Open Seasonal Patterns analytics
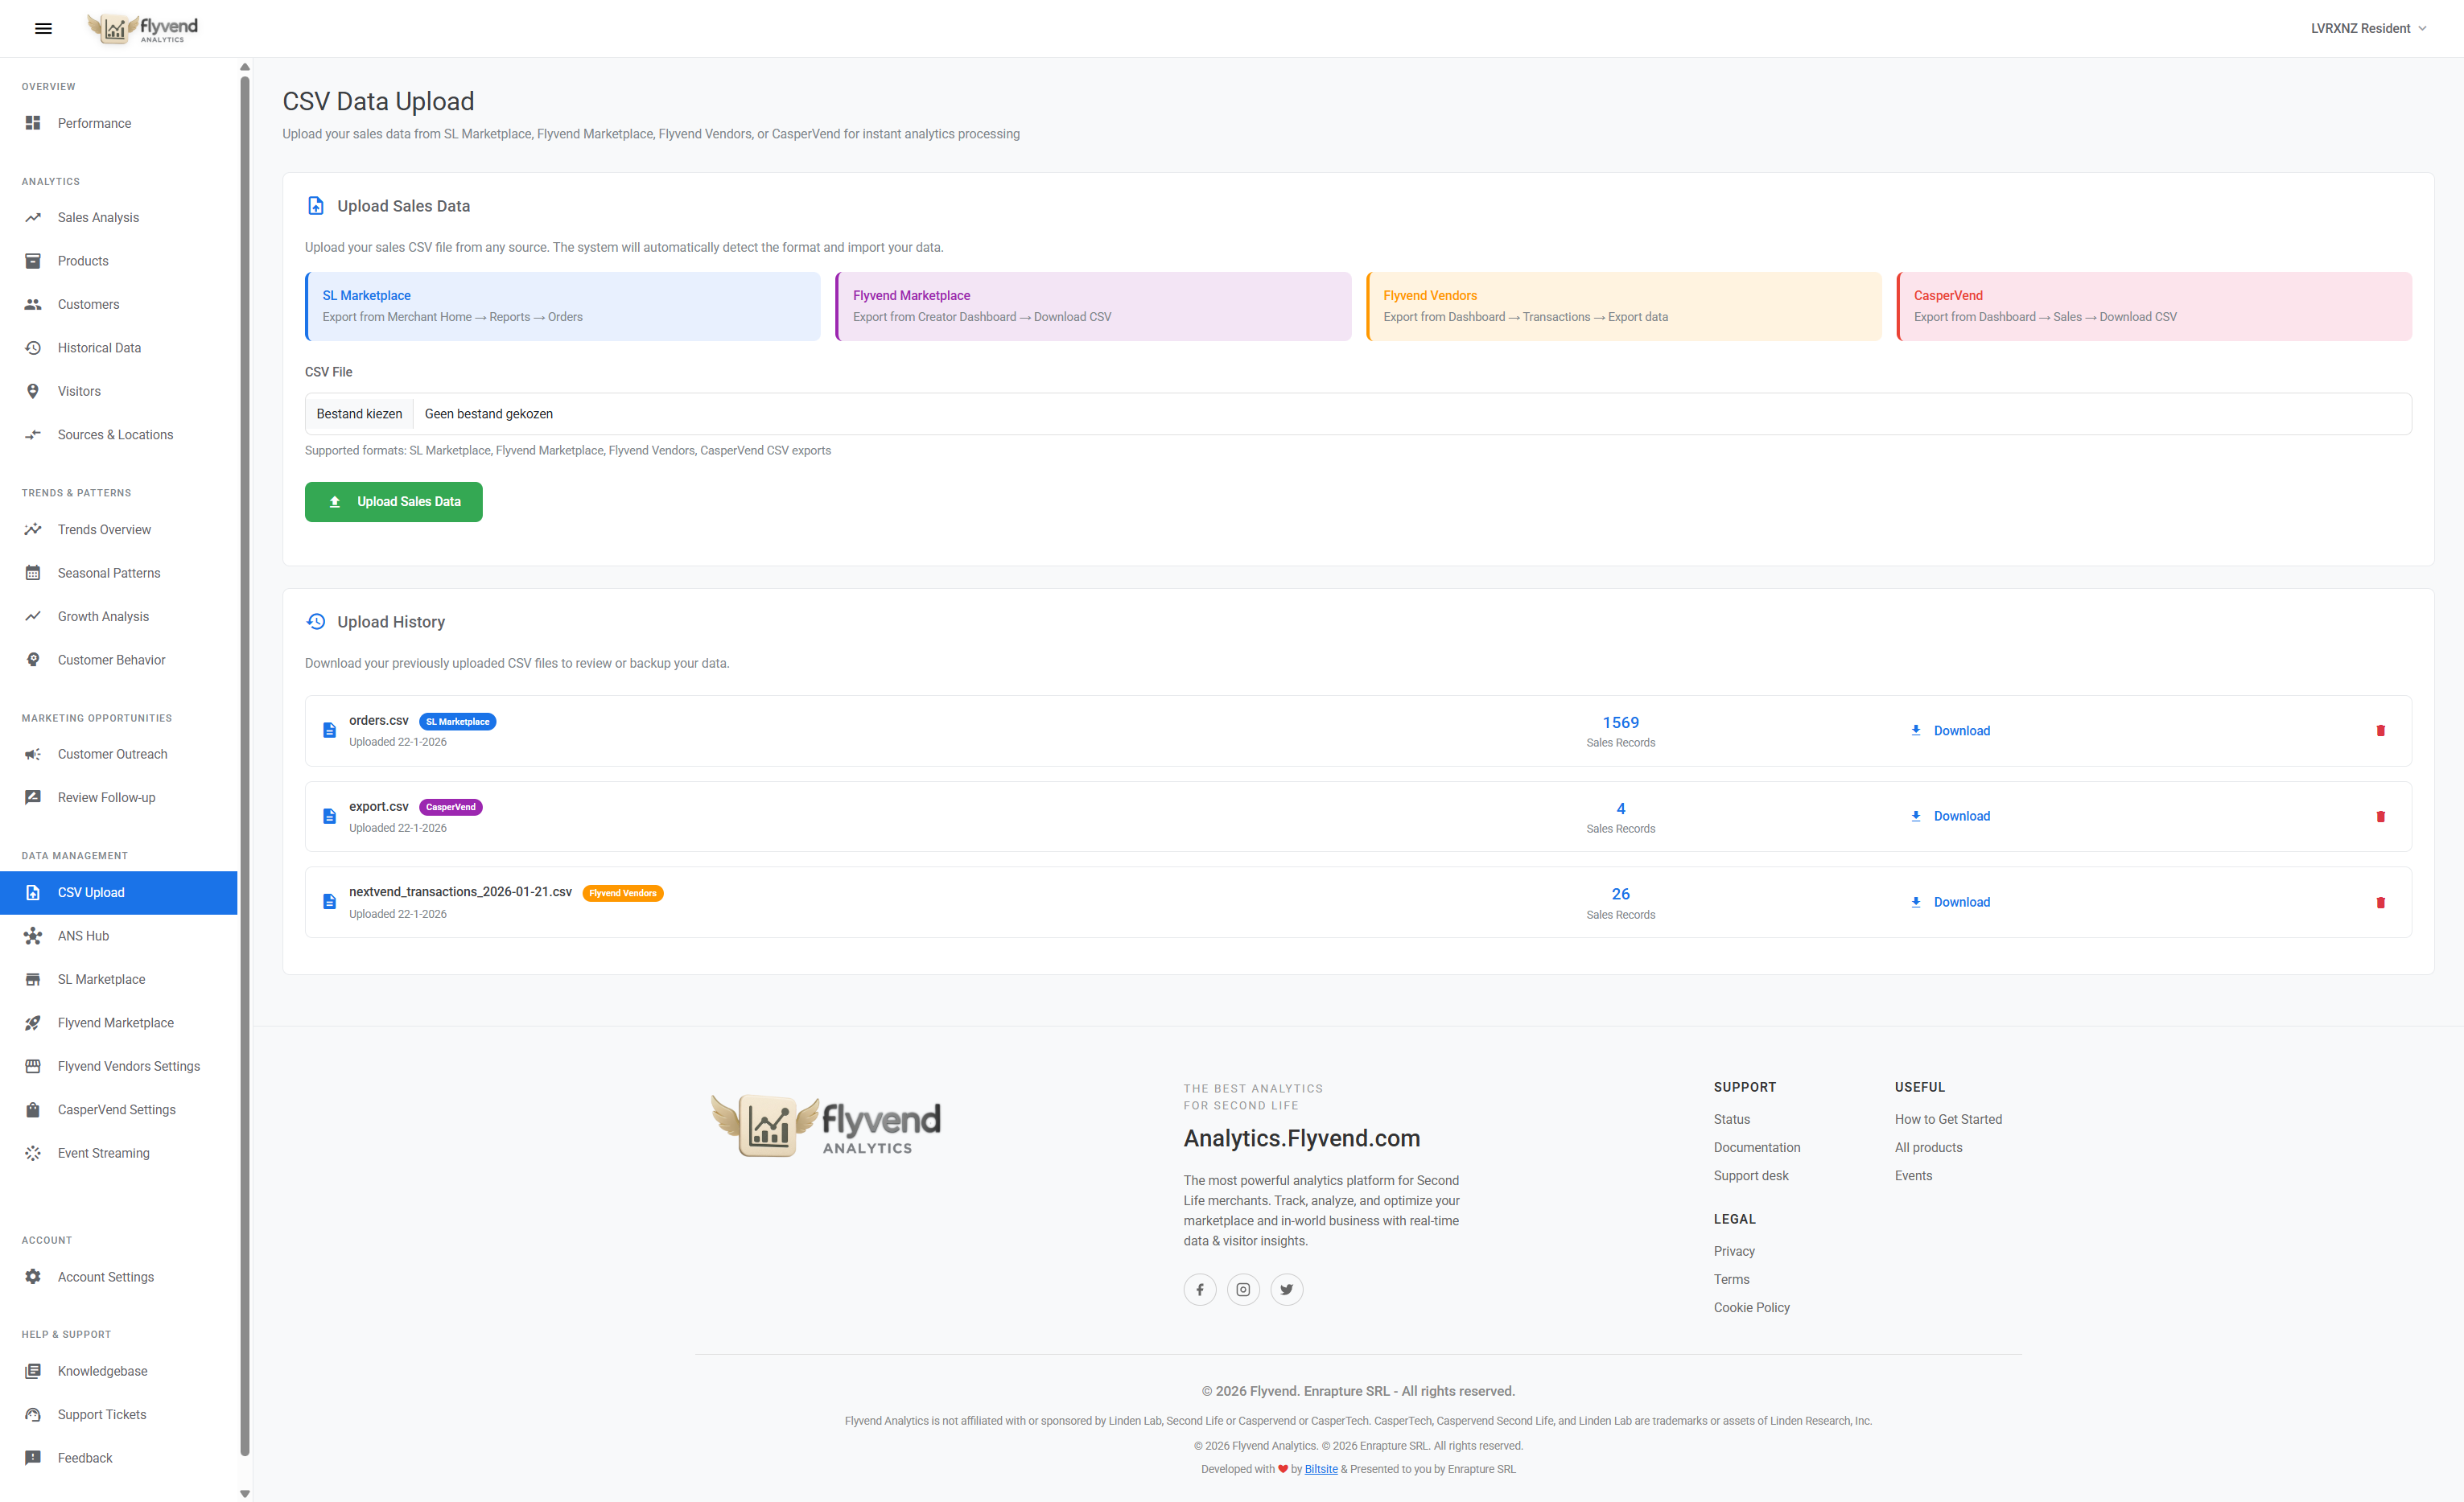Image resolution: width=2464 pixels, height=1502 pixels. click(109, 572)
